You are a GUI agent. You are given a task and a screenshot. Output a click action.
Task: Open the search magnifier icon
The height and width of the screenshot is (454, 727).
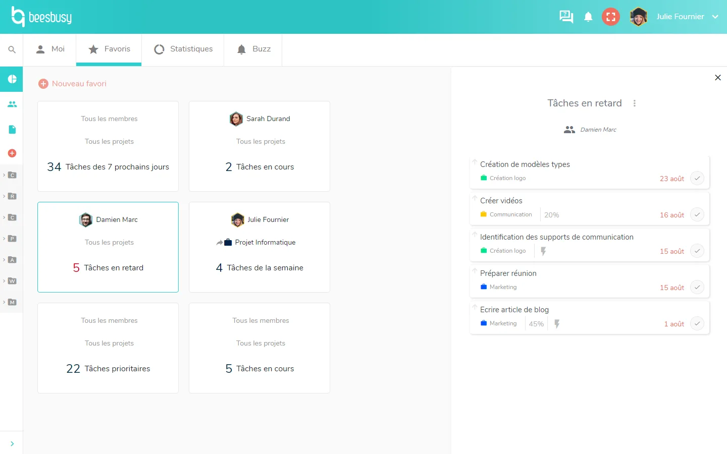(x=12, y=49)
